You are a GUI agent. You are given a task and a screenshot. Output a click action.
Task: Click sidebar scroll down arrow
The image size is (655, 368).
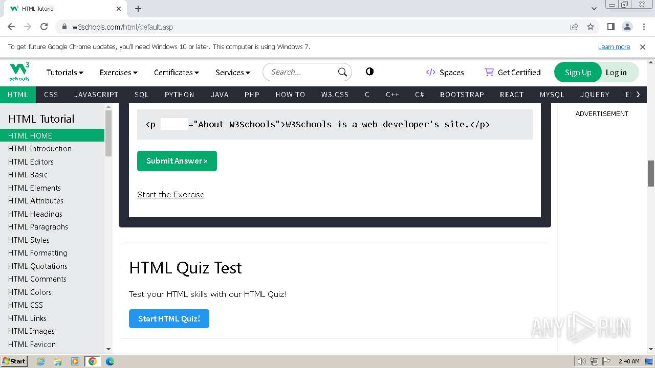coord(108,349)
